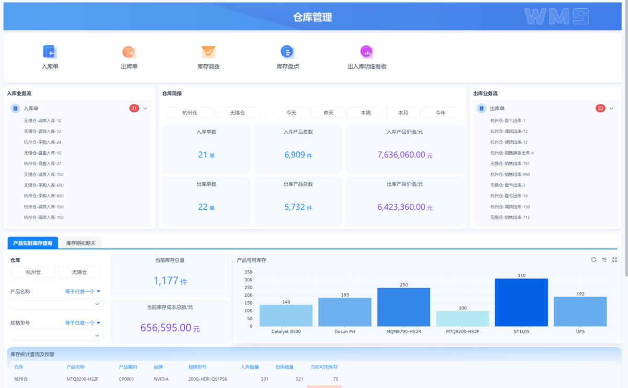Click the UPS bar in chart
Viewport: 628px width, 388px height.
pyautogui.click(x=580, y=312)
